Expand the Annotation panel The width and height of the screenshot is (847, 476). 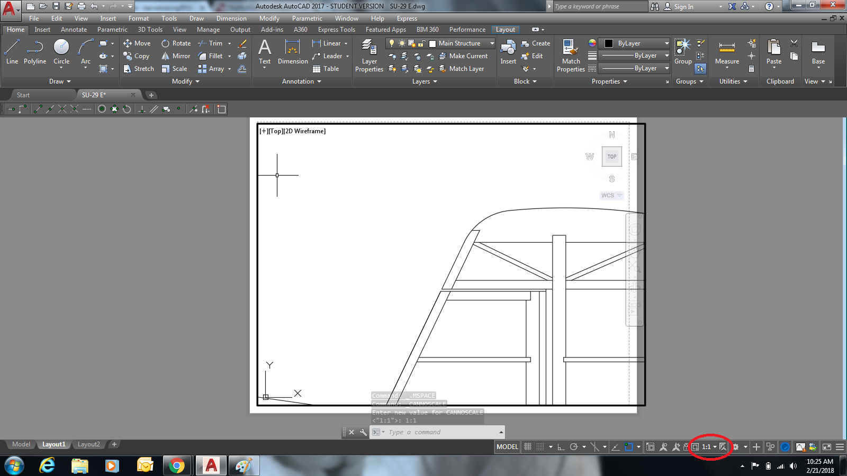tap(302, 81)
